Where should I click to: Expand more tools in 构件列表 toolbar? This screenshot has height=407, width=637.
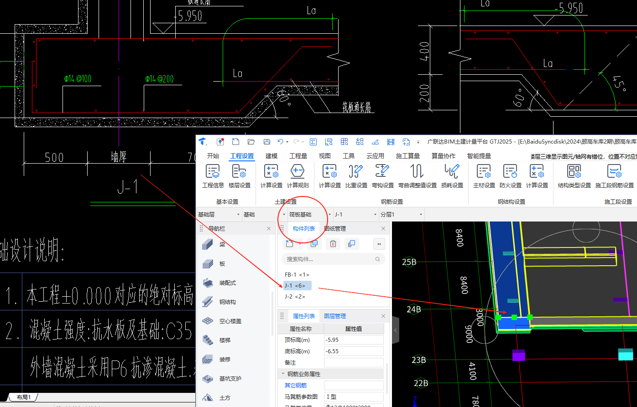click(379, 244)
